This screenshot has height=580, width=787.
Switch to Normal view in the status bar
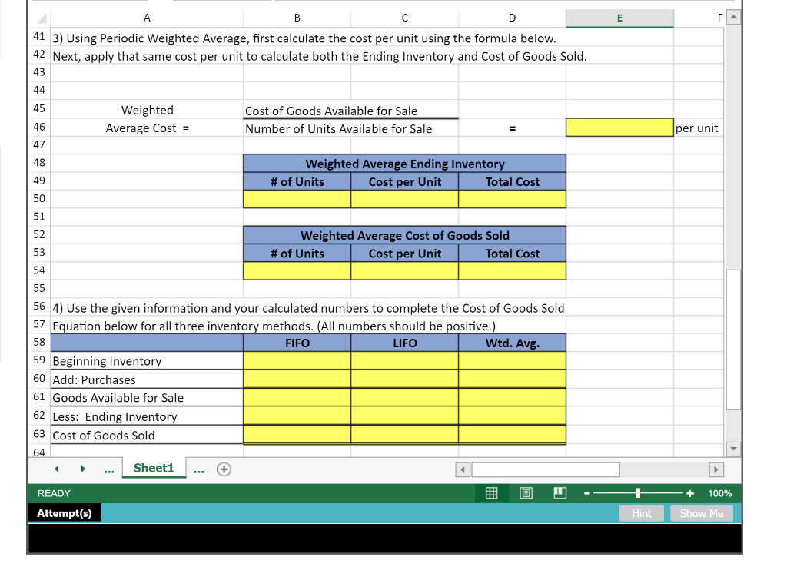tap(490, 493)
